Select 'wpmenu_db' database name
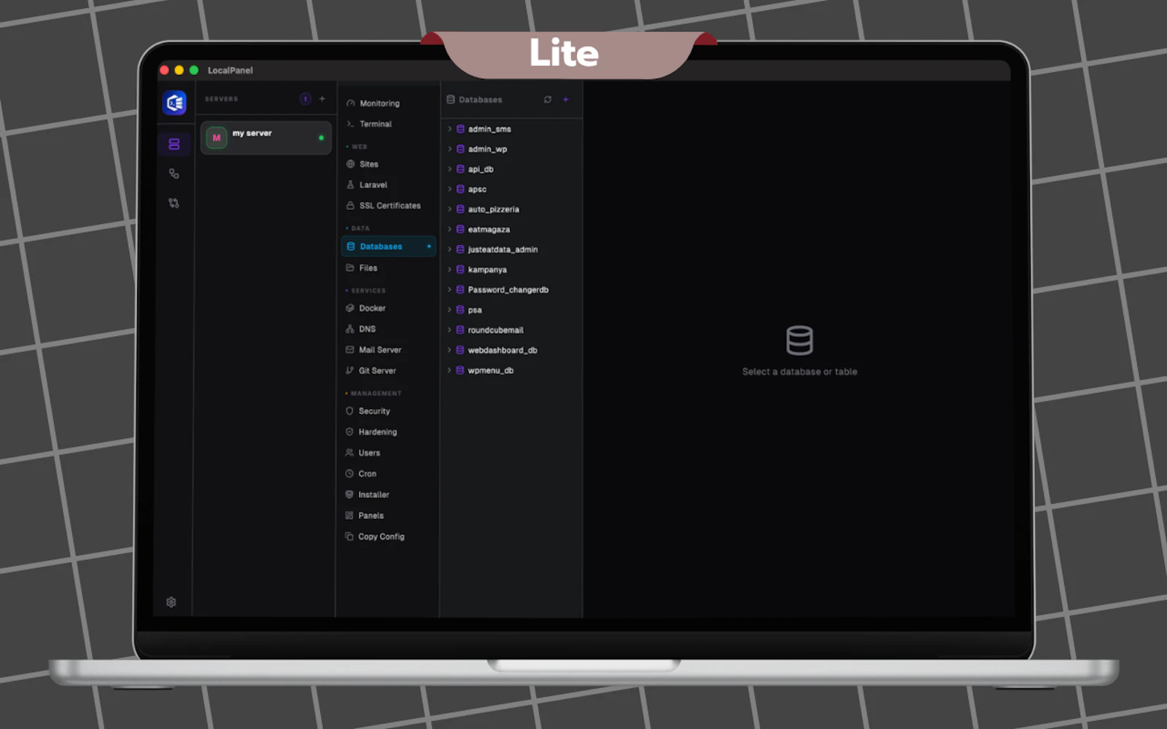The width and height of the screenshot is (1167, 729). (x=491, y=370)
